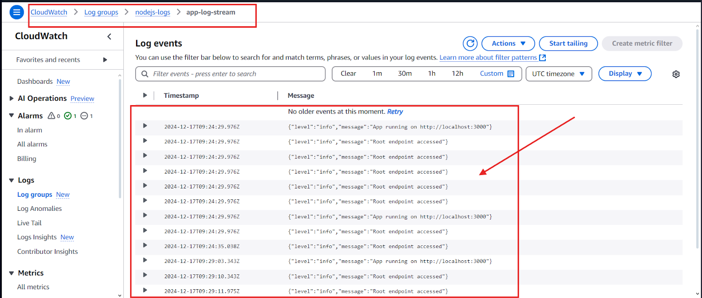Go to Log groups breadcrumb link

(x=101, y=12)
